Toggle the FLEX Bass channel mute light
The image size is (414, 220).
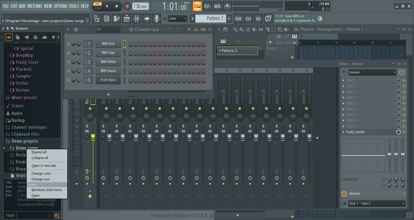point(68,80)
